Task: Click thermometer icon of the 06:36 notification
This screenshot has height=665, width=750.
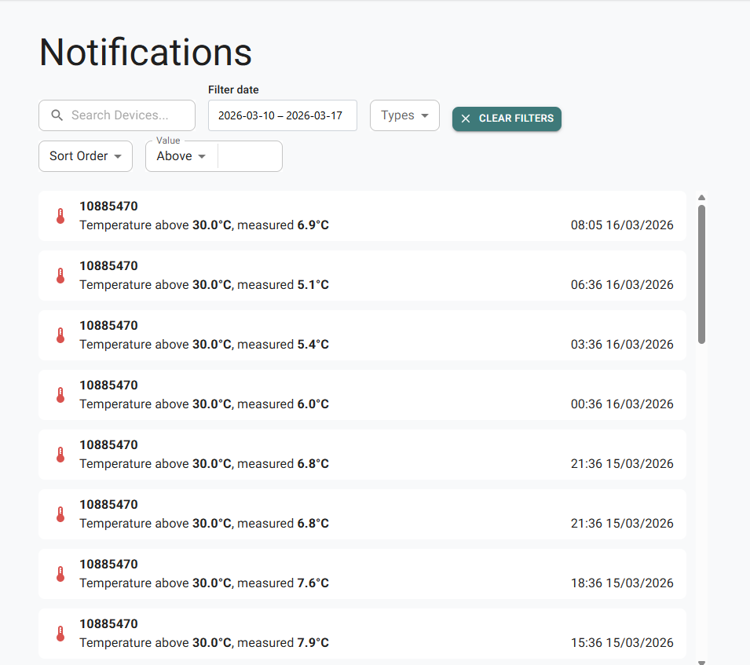Action: [60, 276]
